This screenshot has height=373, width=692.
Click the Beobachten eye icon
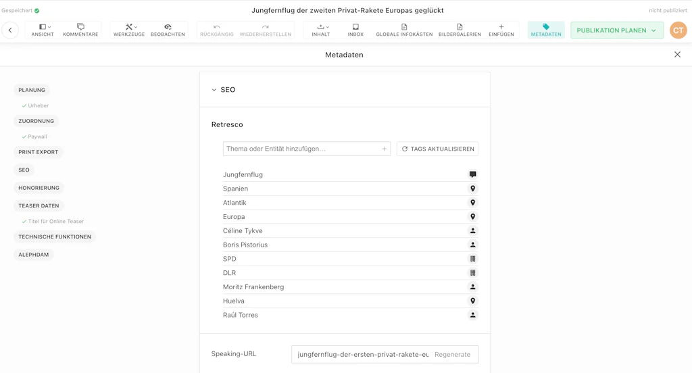(168, 27)
